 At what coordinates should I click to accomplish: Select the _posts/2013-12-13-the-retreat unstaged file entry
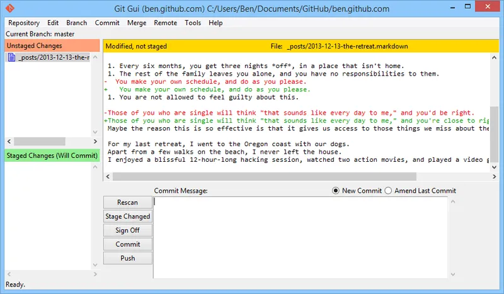pos(54,58)
